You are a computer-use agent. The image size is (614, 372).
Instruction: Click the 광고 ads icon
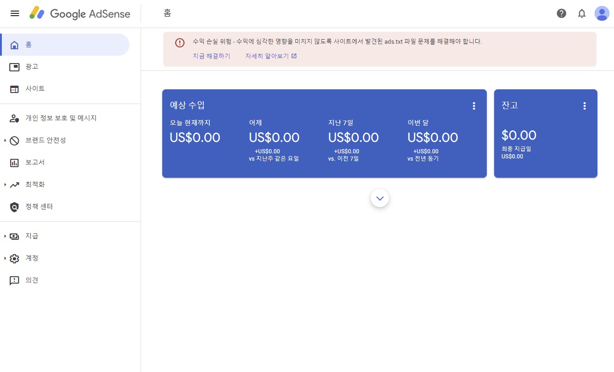[x=14, y=67]
